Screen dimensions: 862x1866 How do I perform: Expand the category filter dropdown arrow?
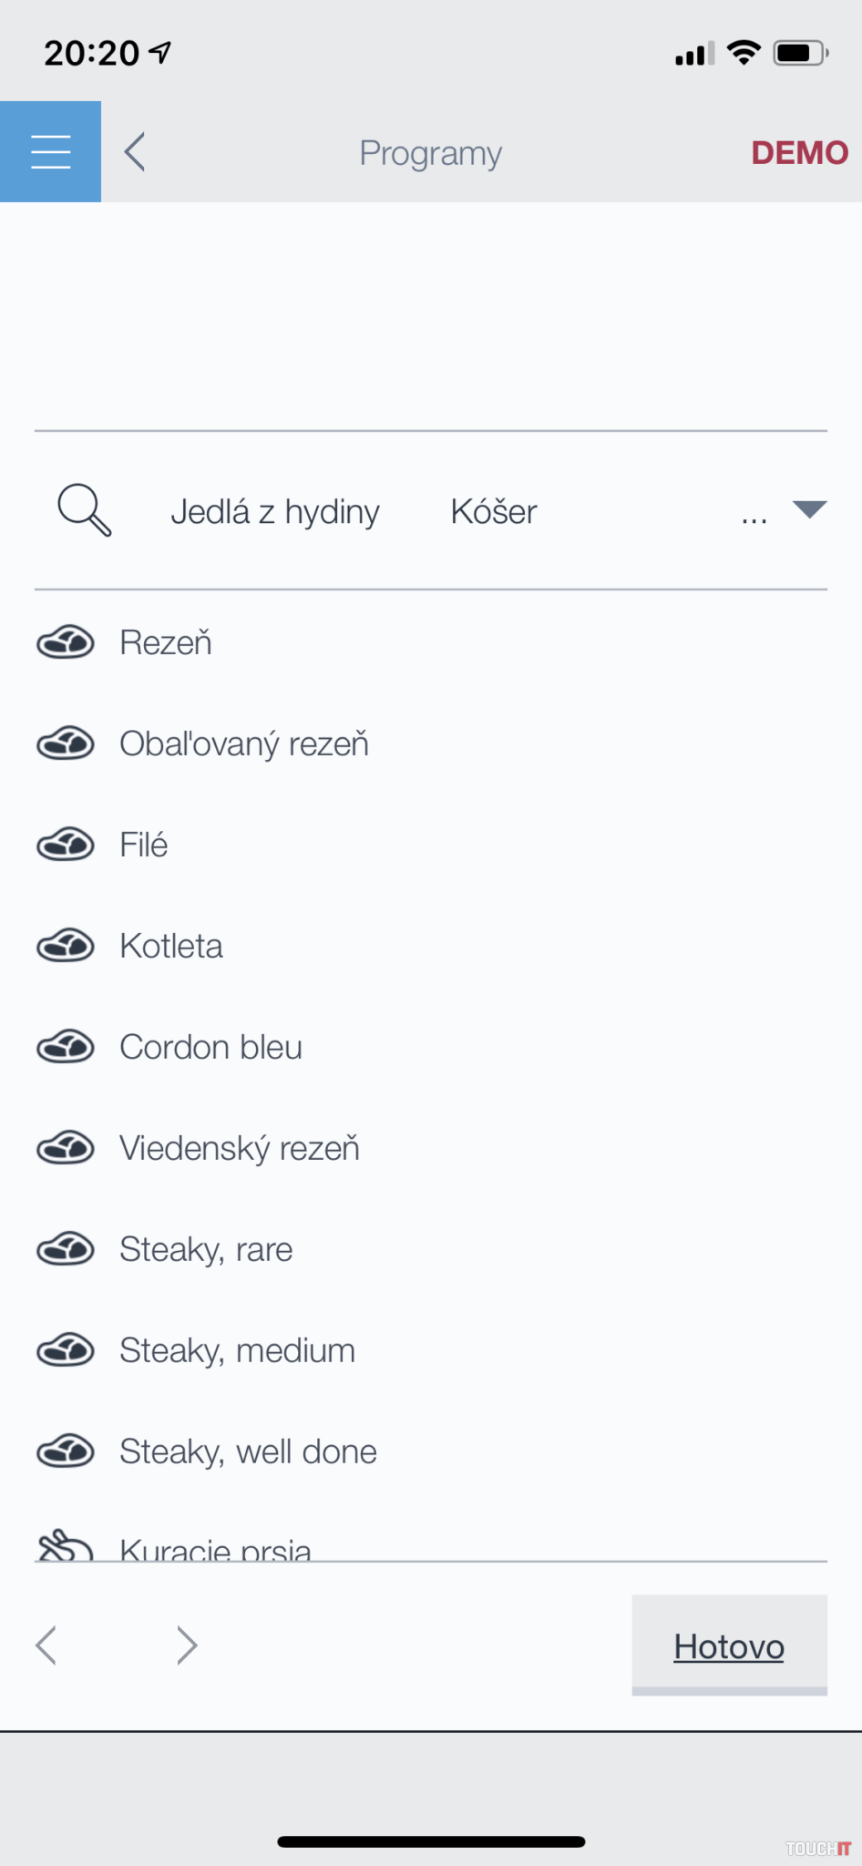[x=809, y=509]
